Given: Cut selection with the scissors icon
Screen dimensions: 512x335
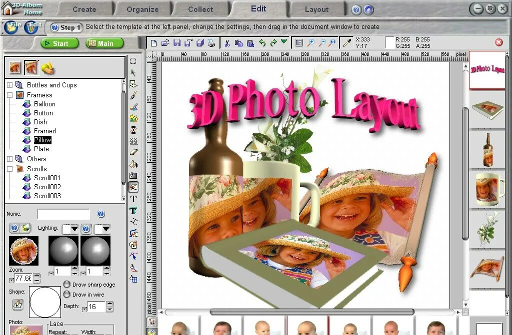Looking at the screenshot, I should tap(227, 43).
